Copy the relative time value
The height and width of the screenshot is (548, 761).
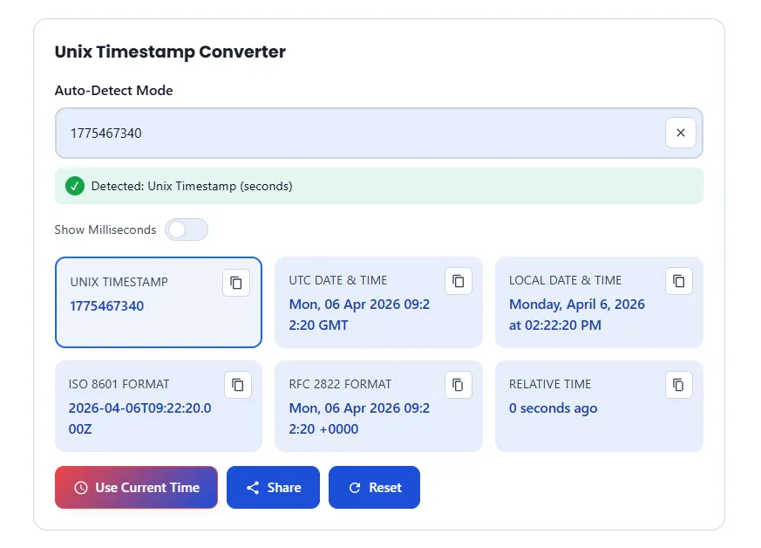point(679,385)
